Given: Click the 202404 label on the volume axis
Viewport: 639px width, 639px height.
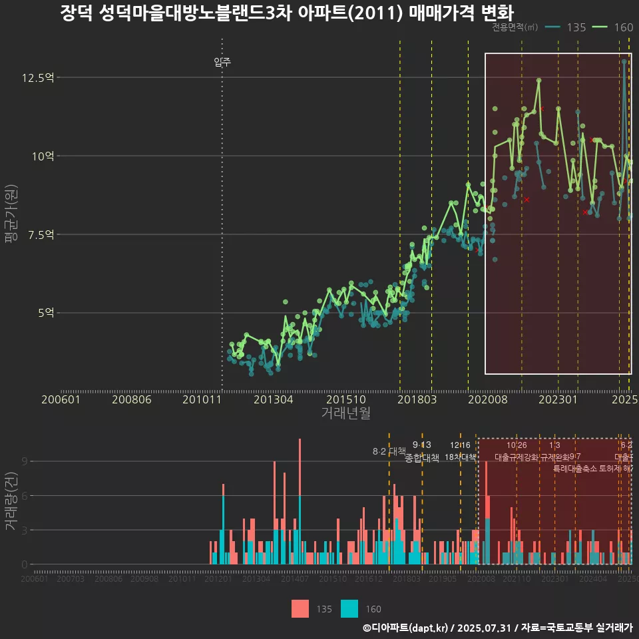Looking at the screenshot, I should pos(593,578).
